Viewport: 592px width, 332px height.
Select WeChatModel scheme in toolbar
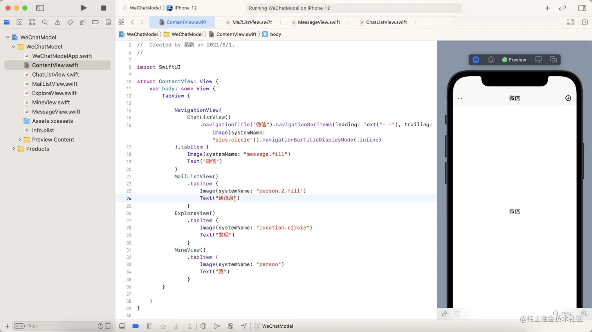tap(141, 8)
